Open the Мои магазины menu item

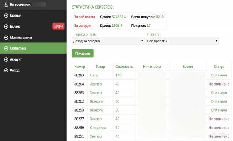(33, 37)
